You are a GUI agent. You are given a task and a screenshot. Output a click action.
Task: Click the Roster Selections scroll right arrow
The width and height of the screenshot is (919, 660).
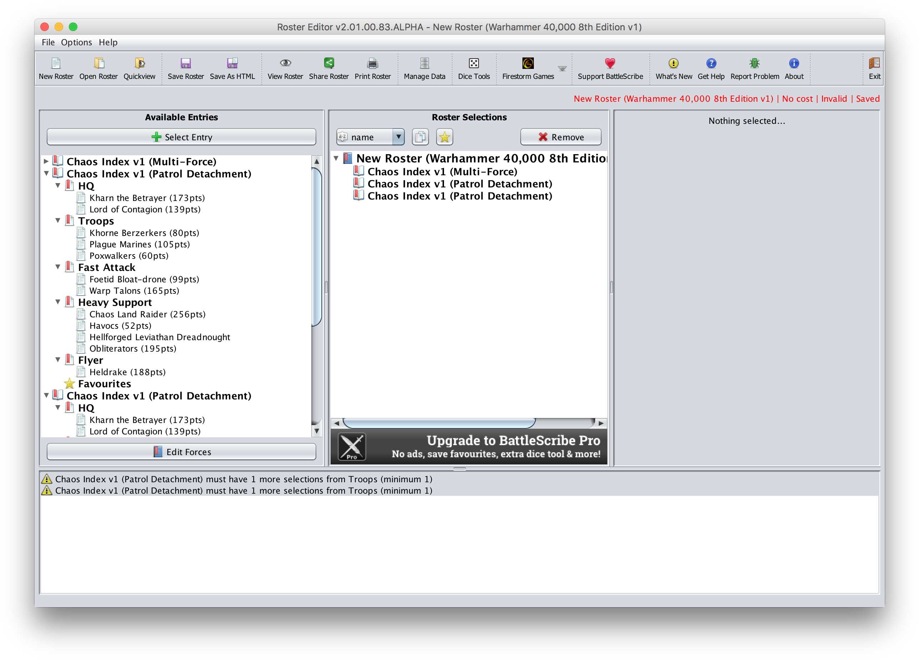click(601, 423)
